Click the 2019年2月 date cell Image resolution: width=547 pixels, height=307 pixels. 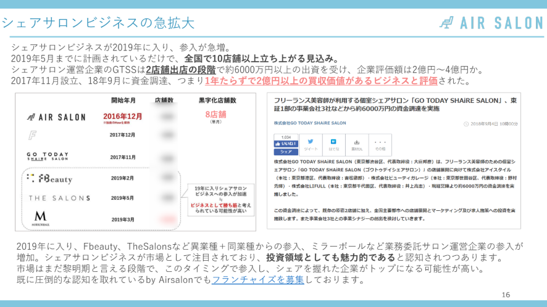pos(122,178)
